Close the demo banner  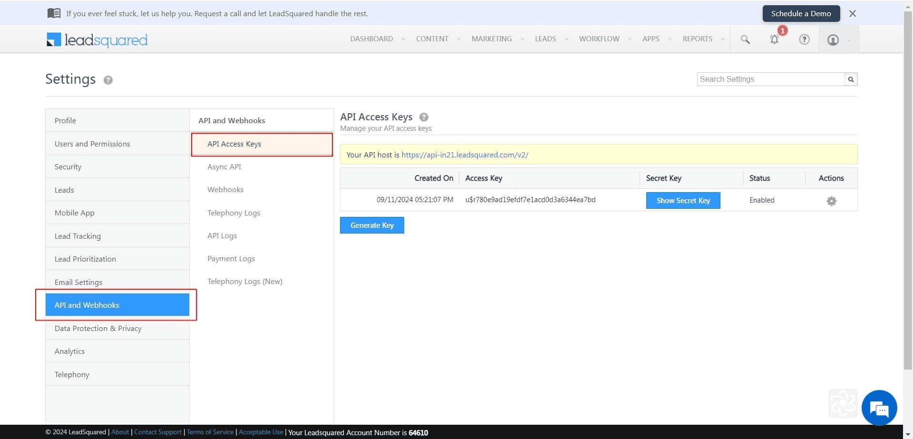pos(853,14)
